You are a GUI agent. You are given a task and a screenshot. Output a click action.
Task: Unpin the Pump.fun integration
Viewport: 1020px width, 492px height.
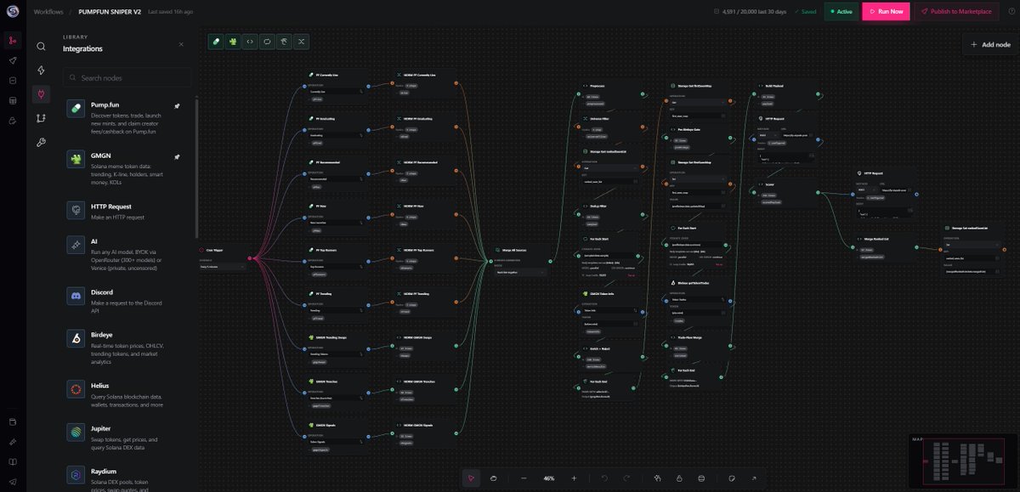coord(177,107)
